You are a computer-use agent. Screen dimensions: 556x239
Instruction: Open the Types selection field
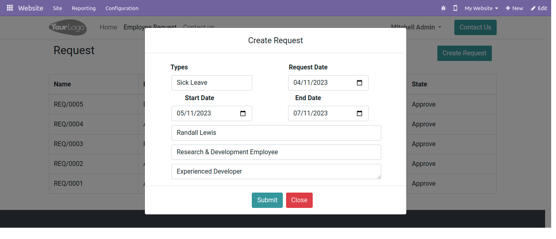pyautogui.click(x=212, y=83)
